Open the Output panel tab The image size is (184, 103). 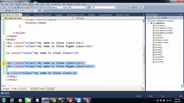click(5, 93)
